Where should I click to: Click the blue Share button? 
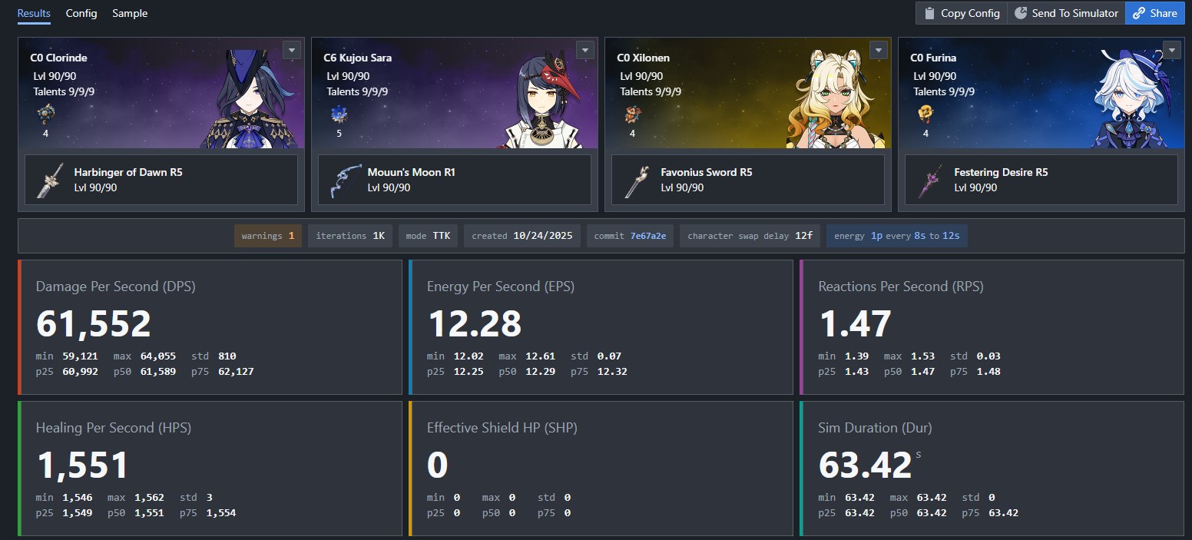[x=1155, y=13]
